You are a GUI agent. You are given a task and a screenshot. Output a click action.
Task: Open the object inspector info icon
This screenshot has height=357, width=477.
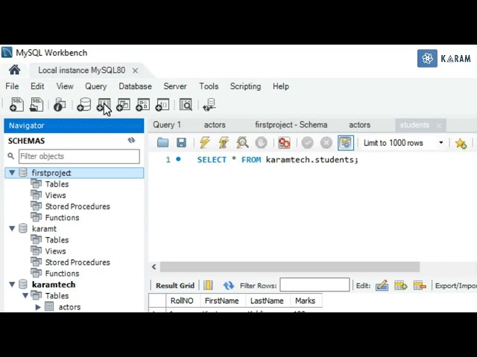click(60, 105)
